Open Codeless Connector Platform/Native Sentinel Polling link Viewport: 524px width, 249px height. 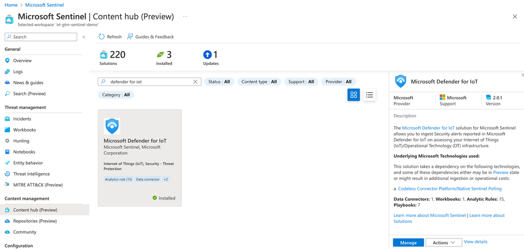point(450,189)
